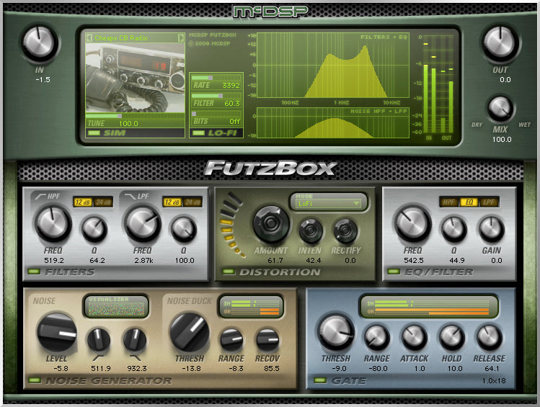Click the Gate THRESH knob
The height and width of the screenshot is (407, 540).
click(335, 331)
